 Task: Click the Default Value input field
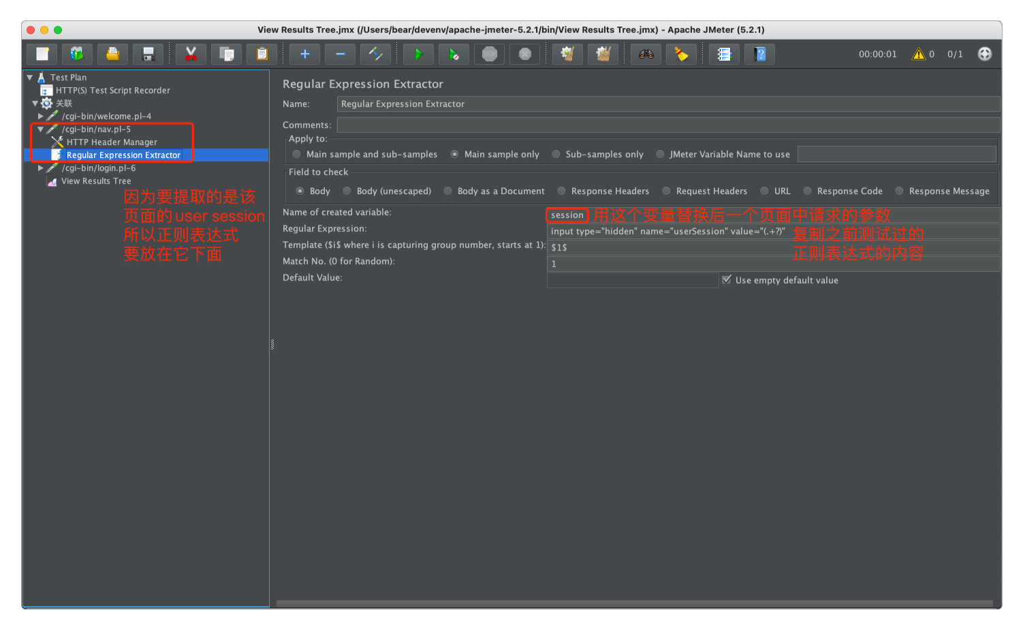(633, 281)
